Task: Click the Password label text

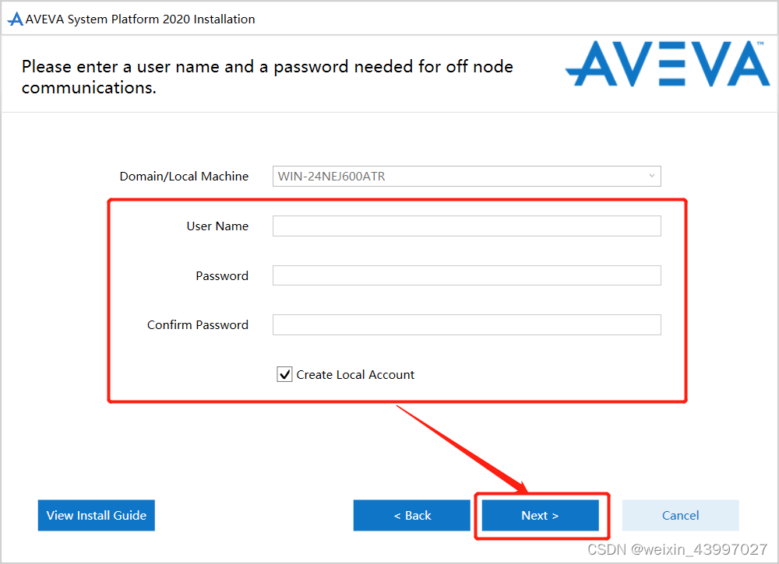Action: pyautogui.click(x=222, y=276)
